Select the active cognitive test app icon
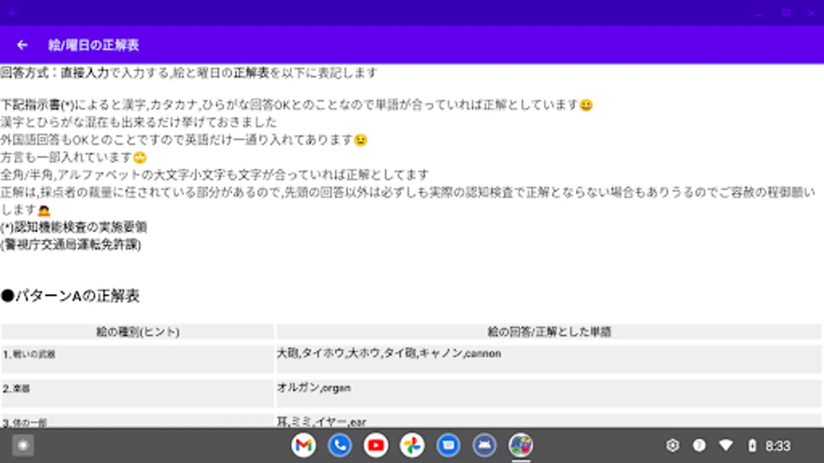 (521, 444)
